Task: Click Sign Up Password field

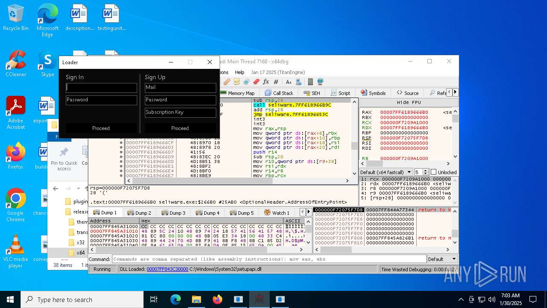Action: [180, 100]
